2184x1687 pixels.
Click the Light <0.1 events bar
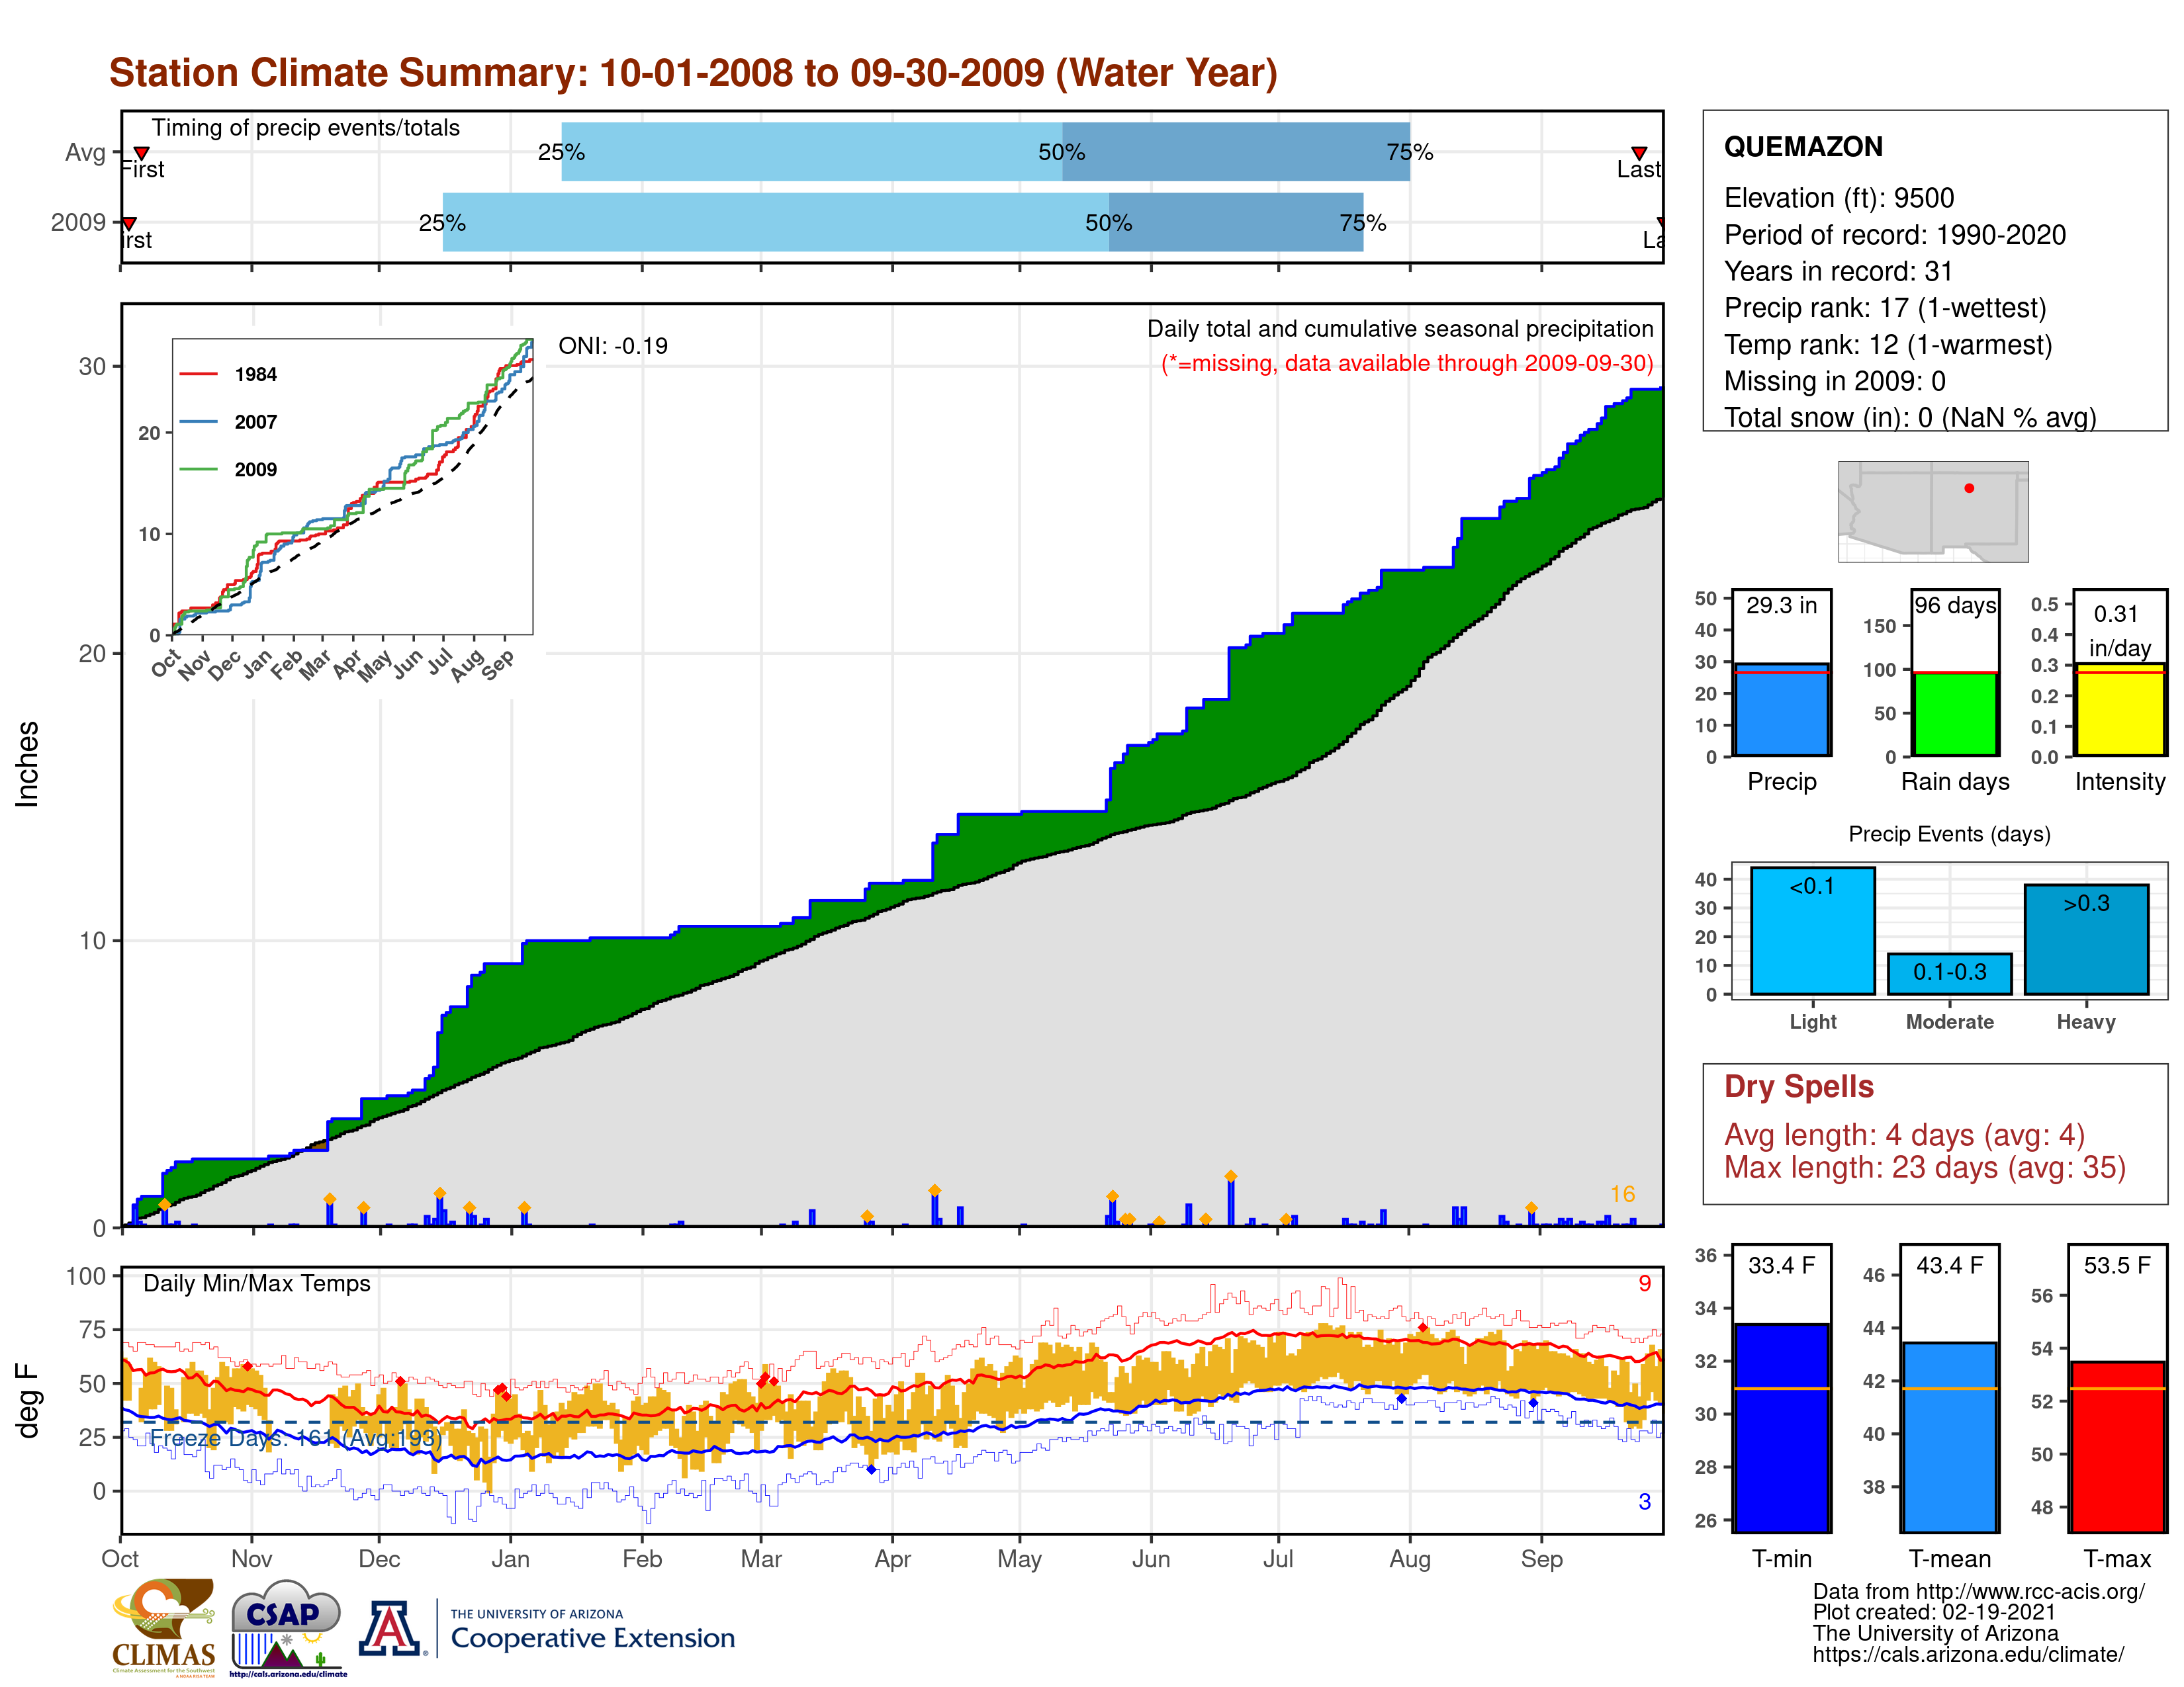[1812, 930]
